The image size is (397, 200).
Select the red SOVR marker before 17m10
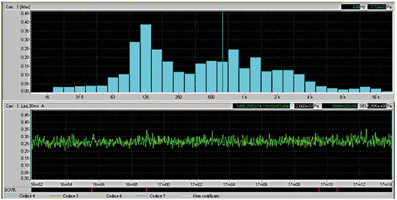tap(319, 190)
